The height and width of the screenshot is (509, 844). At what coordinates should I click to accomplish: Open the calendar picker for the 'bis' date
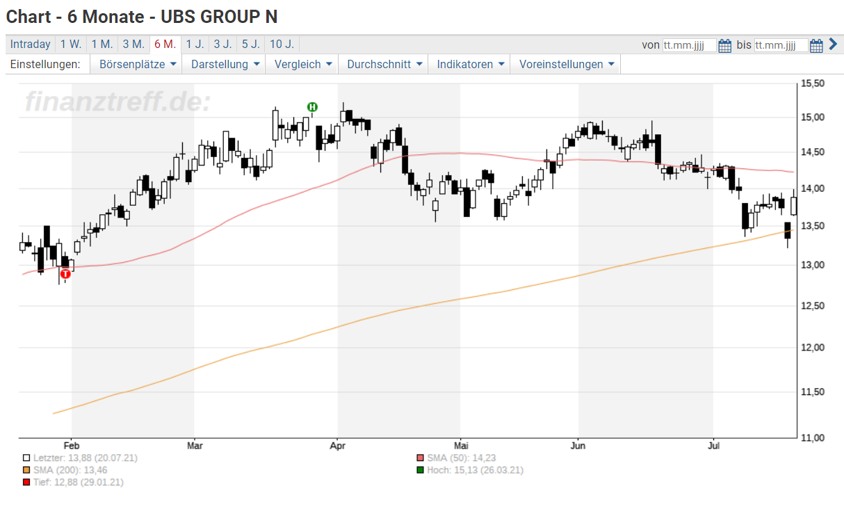(x=816, y=45)
